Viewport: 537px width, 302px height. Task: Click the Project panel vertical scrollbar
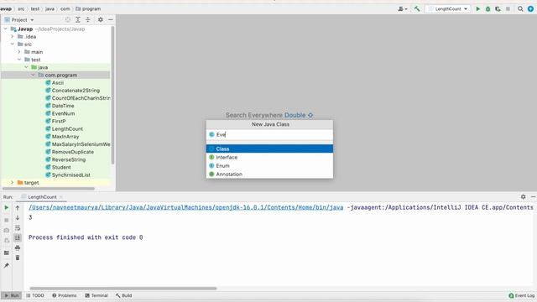pyautogui.click(x=113, y=95)
